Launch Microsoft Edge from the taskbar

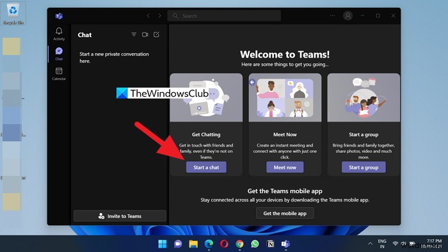point(209,244)
